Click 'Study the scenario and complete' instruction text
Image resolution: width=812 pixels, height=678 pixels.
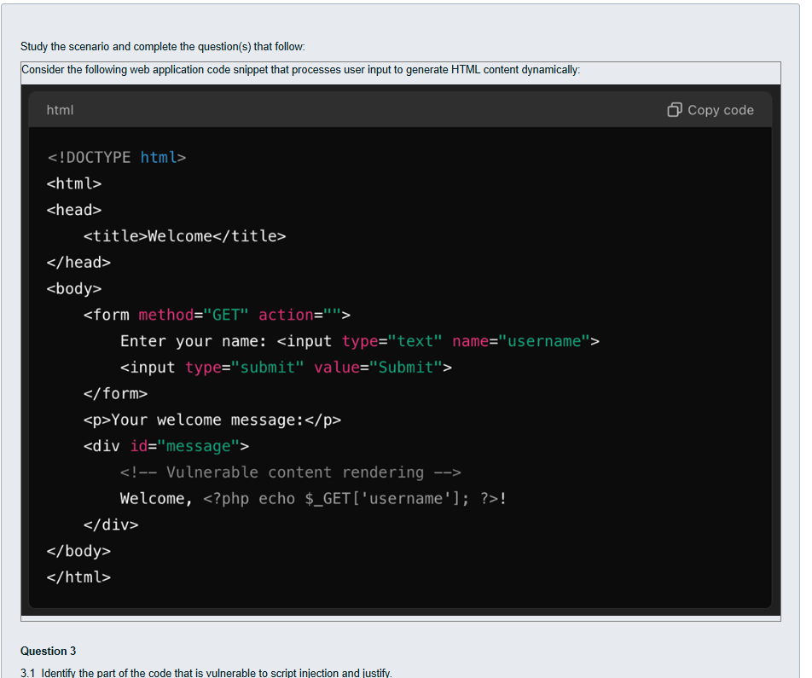click(163, 47)
